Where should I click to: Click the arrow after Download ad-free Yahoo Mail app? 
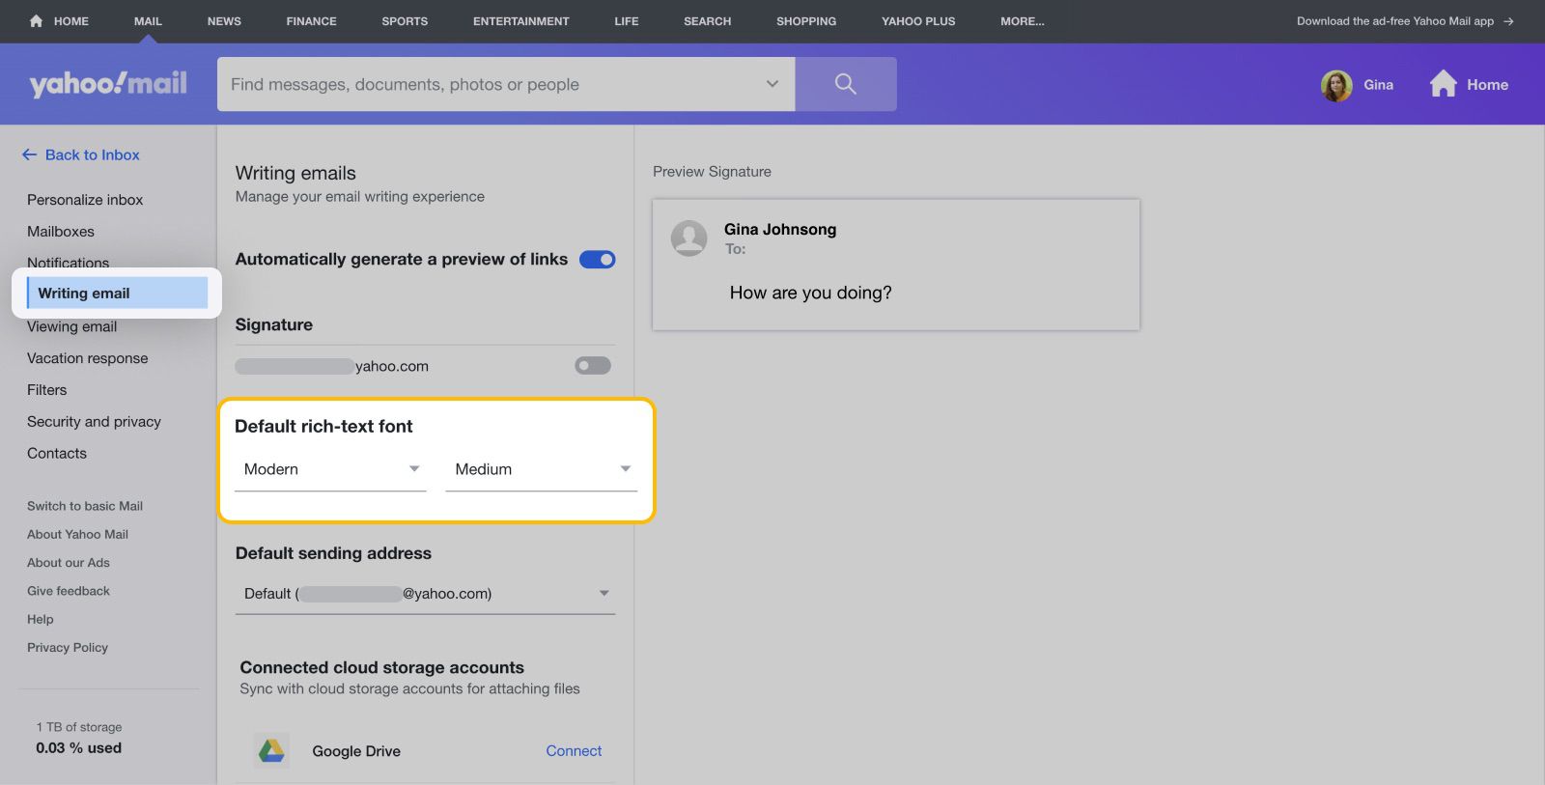[x=1508, y=21]
